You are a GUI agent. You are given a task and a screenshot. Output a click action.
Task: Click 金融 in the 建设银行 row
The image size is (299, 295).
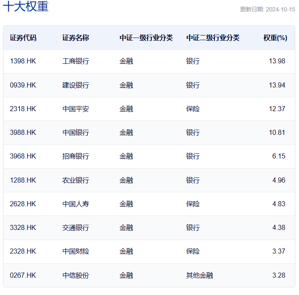pyautogui.click(x=126, y=85)
